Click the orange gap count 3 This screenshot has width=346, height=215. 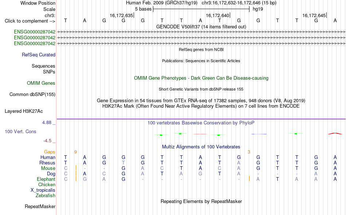(x=249, y=152)
